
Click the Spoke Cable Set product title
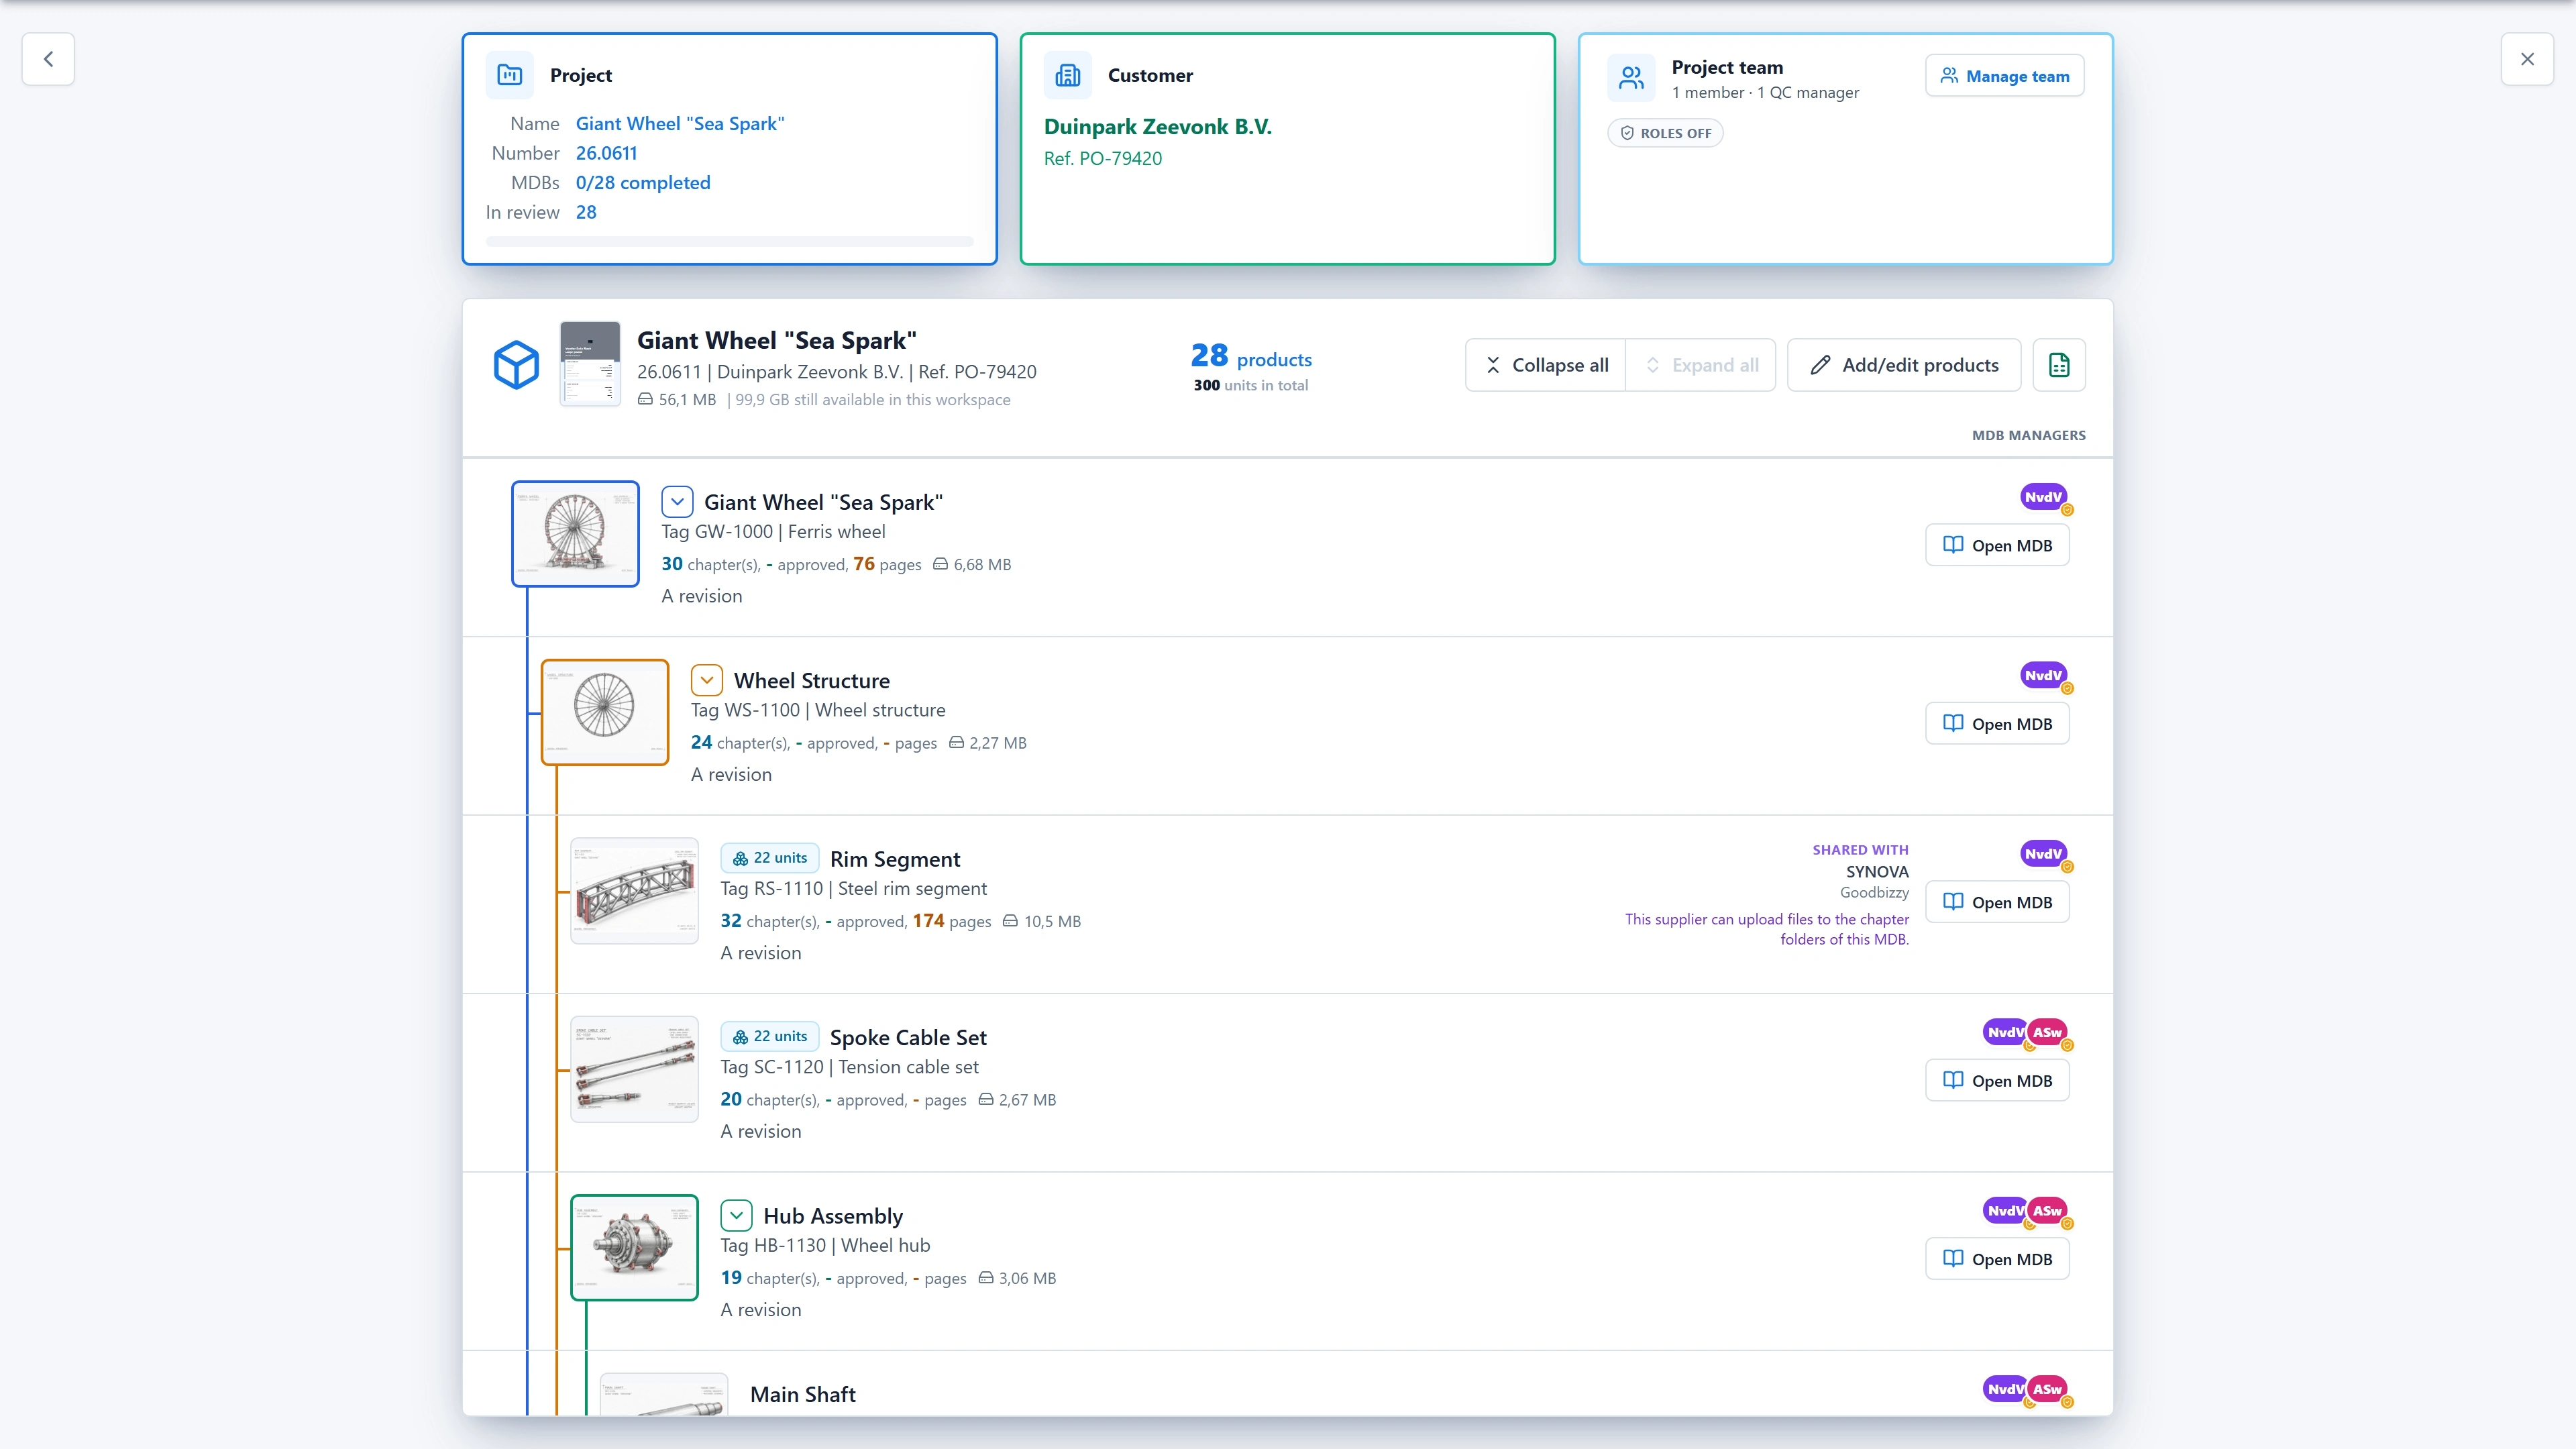click(x=908, y=1038)
